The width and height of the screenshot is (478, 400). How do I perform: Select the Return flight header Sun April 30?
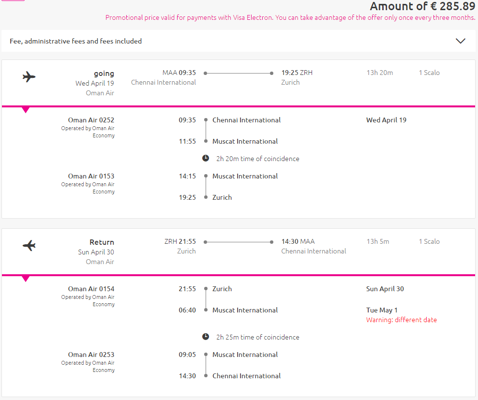[x=96, y=252]
